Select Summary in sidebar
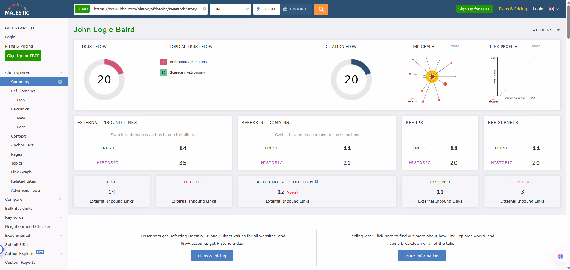 [x=34, y=82]
